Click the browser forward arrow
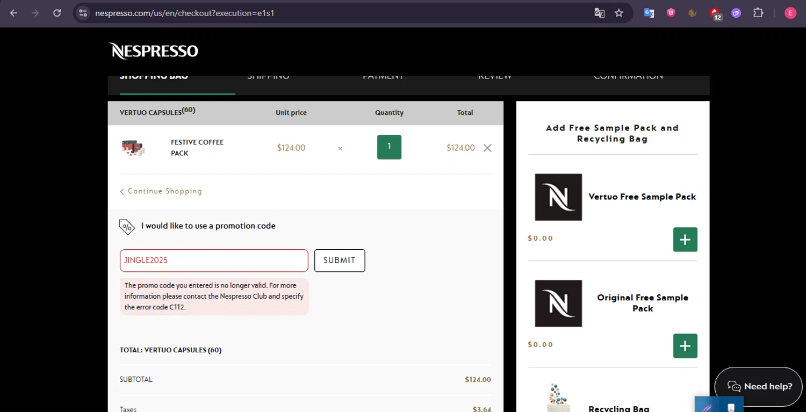806x412 pixels. tap(35, 13)
